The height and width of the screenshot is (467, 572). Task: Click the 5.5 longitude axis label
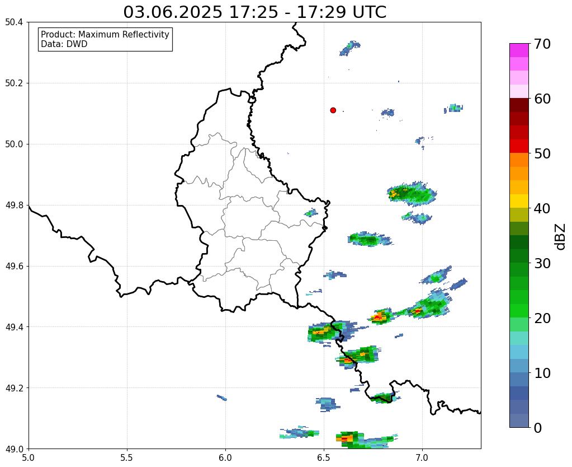pyautogui.click(x=127, y=457)
